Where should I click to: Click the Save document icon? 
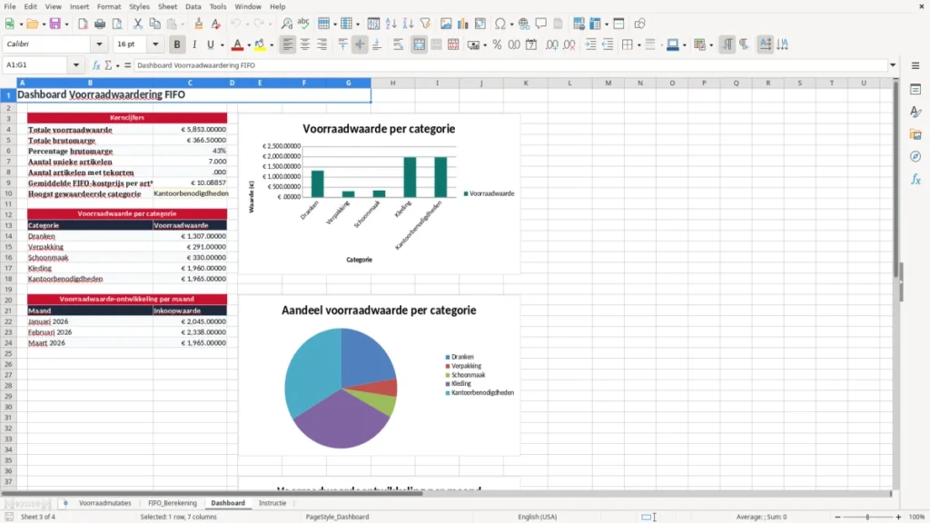click(55, 24)
